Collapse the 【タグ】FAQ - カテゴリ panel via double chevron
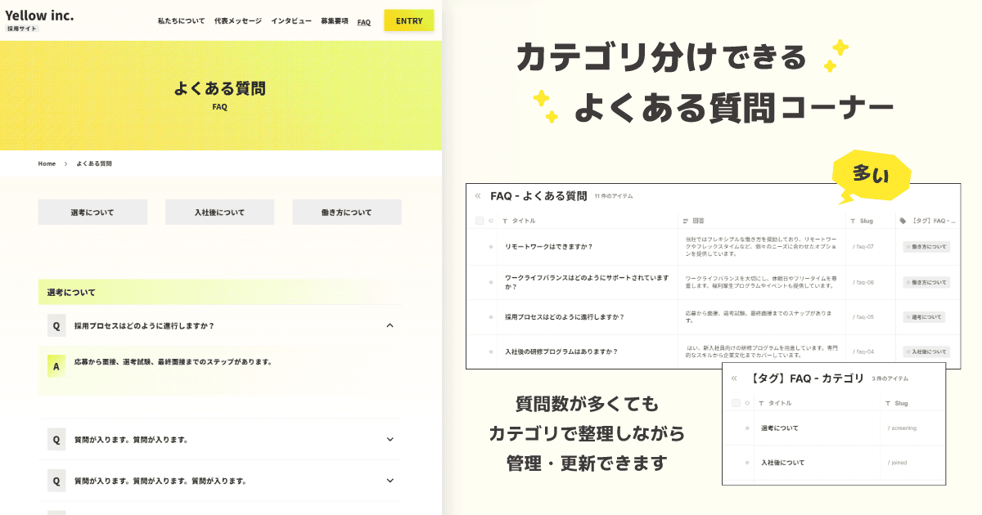 point(734,378)
